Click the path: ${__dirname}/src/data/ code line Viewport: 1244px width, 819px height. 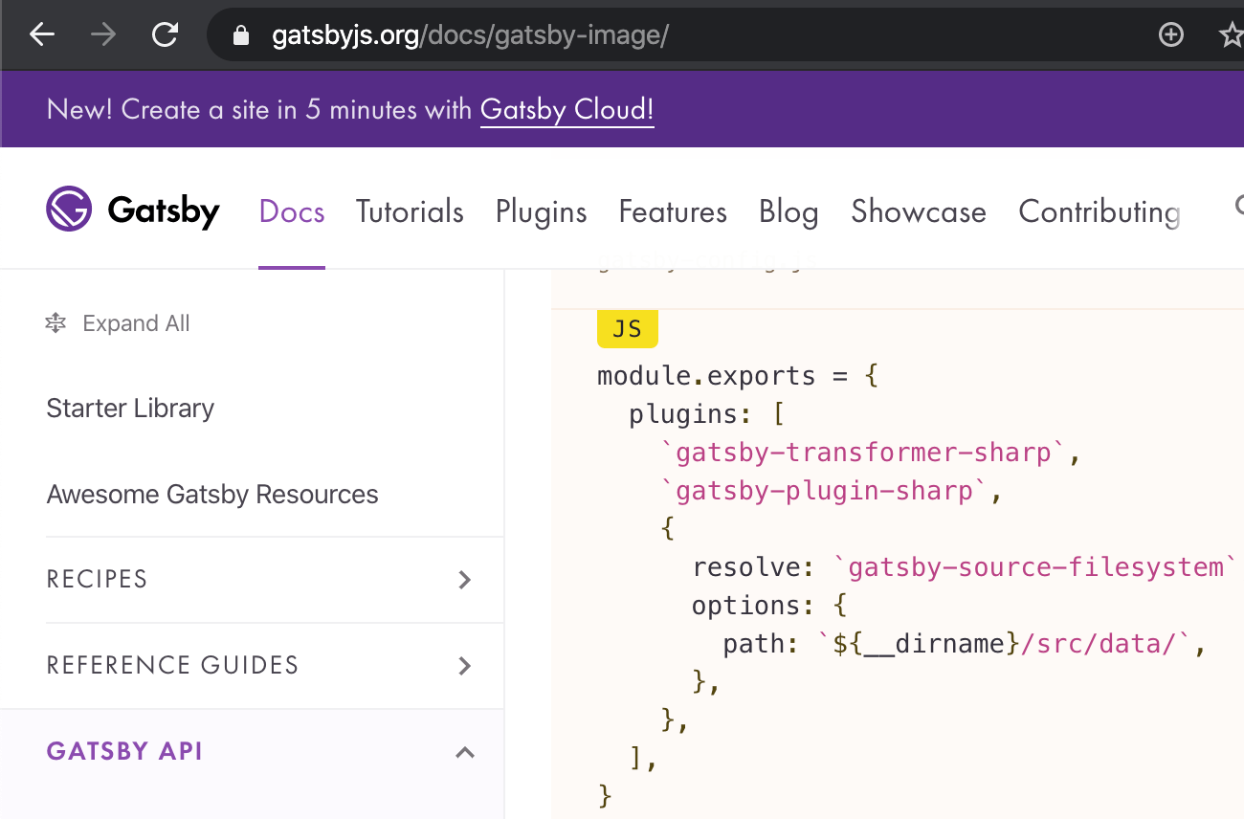[965, 644]
